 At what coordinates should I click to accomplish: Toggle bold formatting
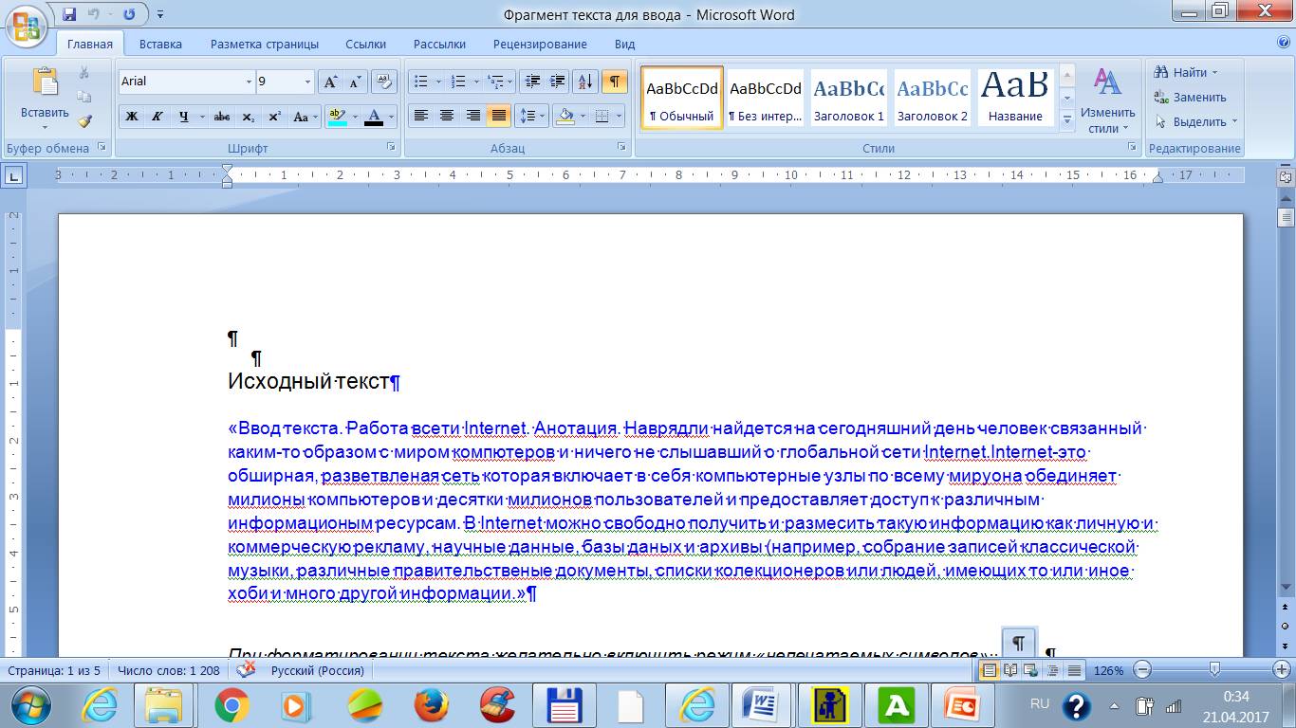point(132,117)
